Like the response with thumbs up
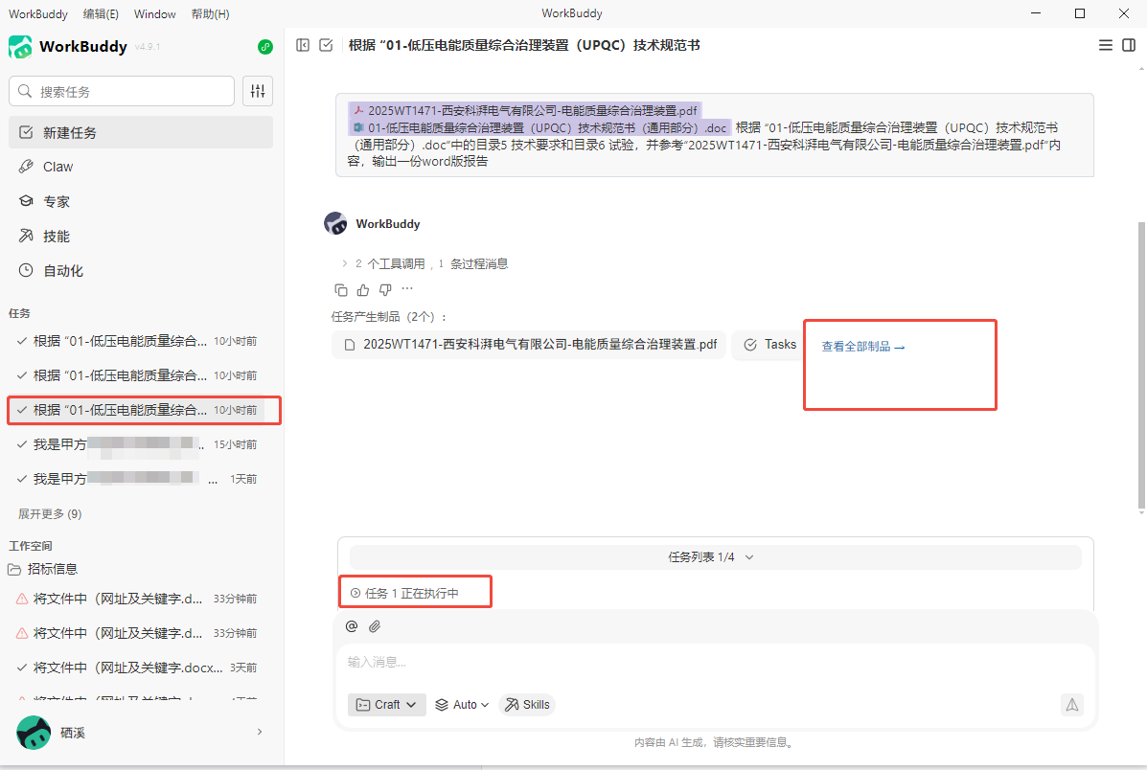This screenshot has height=770, width=1147. (x=363, y=290)
